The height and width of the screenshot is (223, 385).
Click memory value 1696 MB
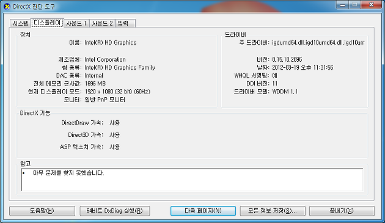95,84
